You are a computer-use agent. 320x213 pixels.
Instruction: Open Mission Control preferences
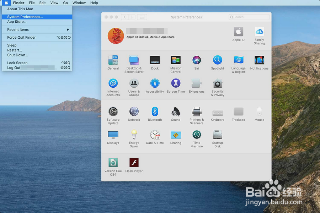click(176, 64)
